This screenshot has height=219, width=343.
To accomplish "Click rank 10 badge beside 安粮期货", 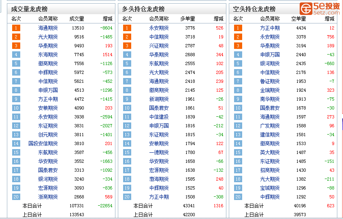I will click(16, 108).
